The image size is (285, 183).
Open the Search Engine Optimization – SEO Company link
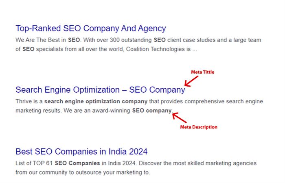[100, 90]
